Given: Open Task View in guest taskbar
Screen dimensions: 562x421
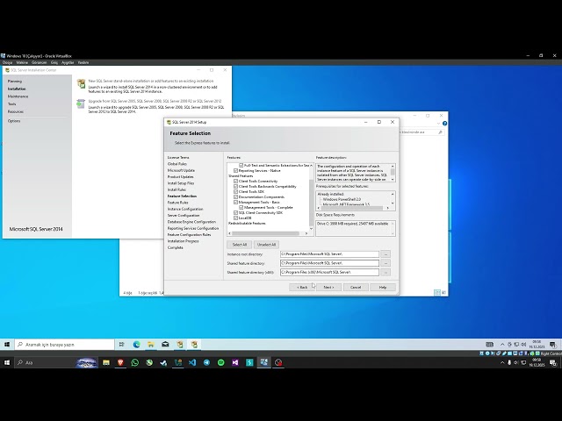Looking at the screenshot, I should click(121, 345).
